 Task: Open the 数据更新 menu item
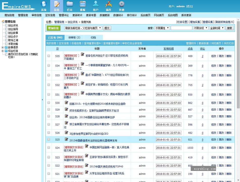click(x=105, y=15)
